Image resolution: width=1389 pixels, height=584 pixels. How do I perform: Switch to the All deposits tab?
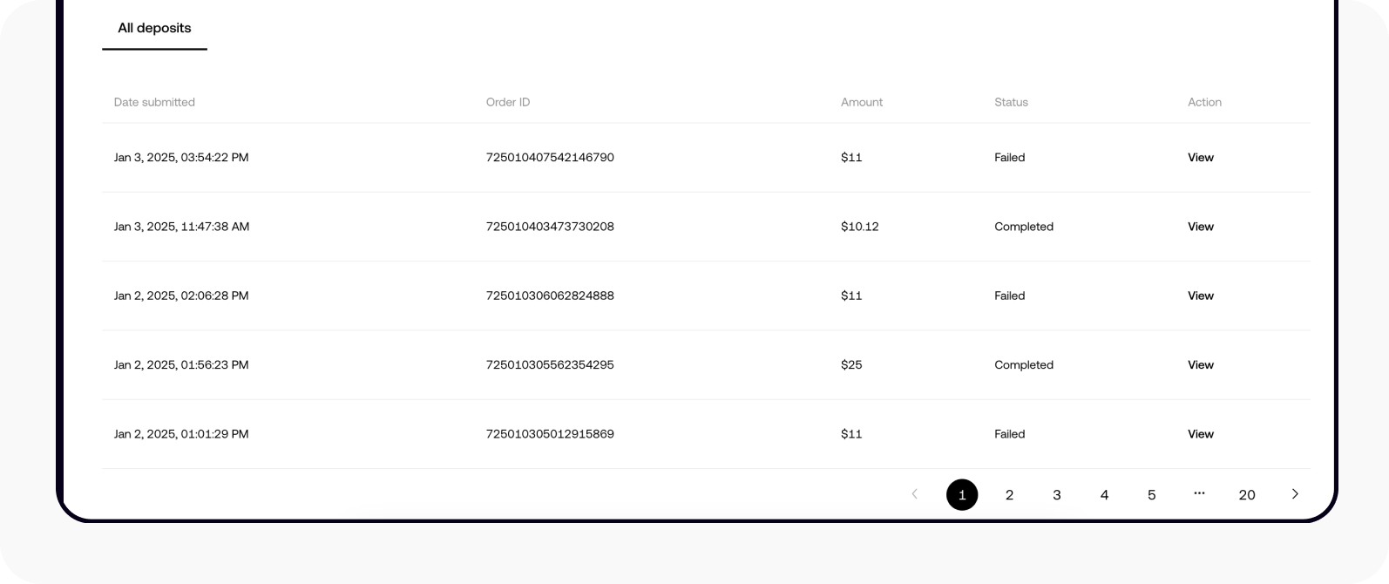(154, 28)
